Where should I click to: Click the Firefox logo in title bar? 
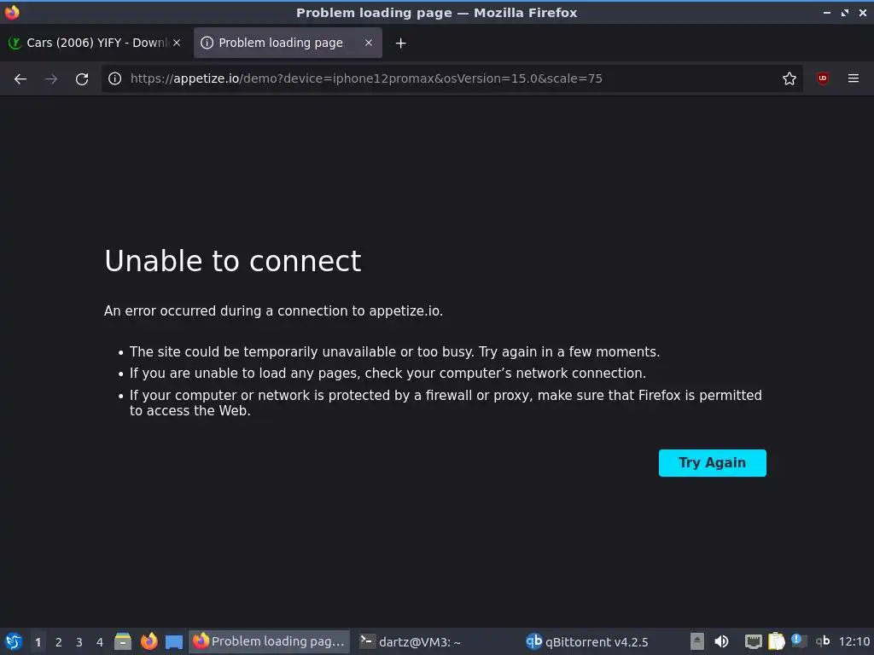pos(12,12)
